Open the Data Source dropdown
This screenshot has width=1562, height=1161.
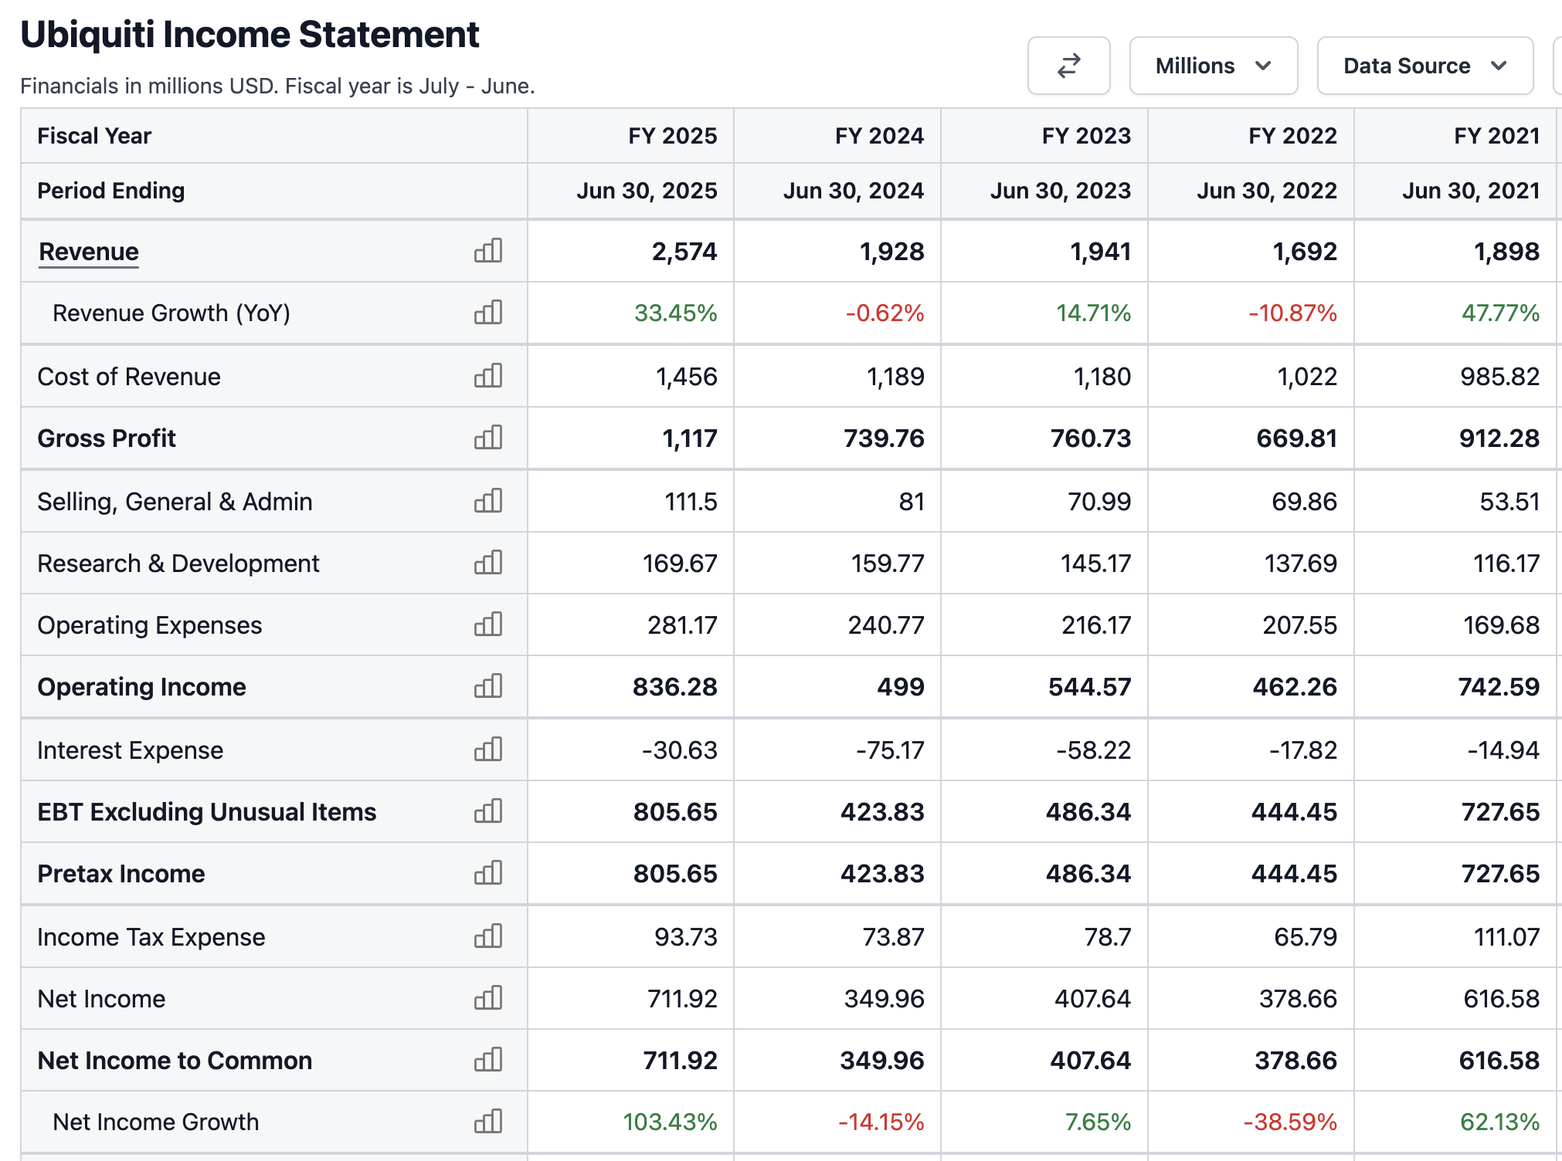click(1424, 66)
